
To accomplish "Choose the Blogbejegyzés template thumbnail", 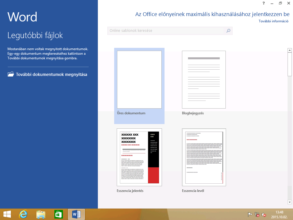I will coord(204,80).
